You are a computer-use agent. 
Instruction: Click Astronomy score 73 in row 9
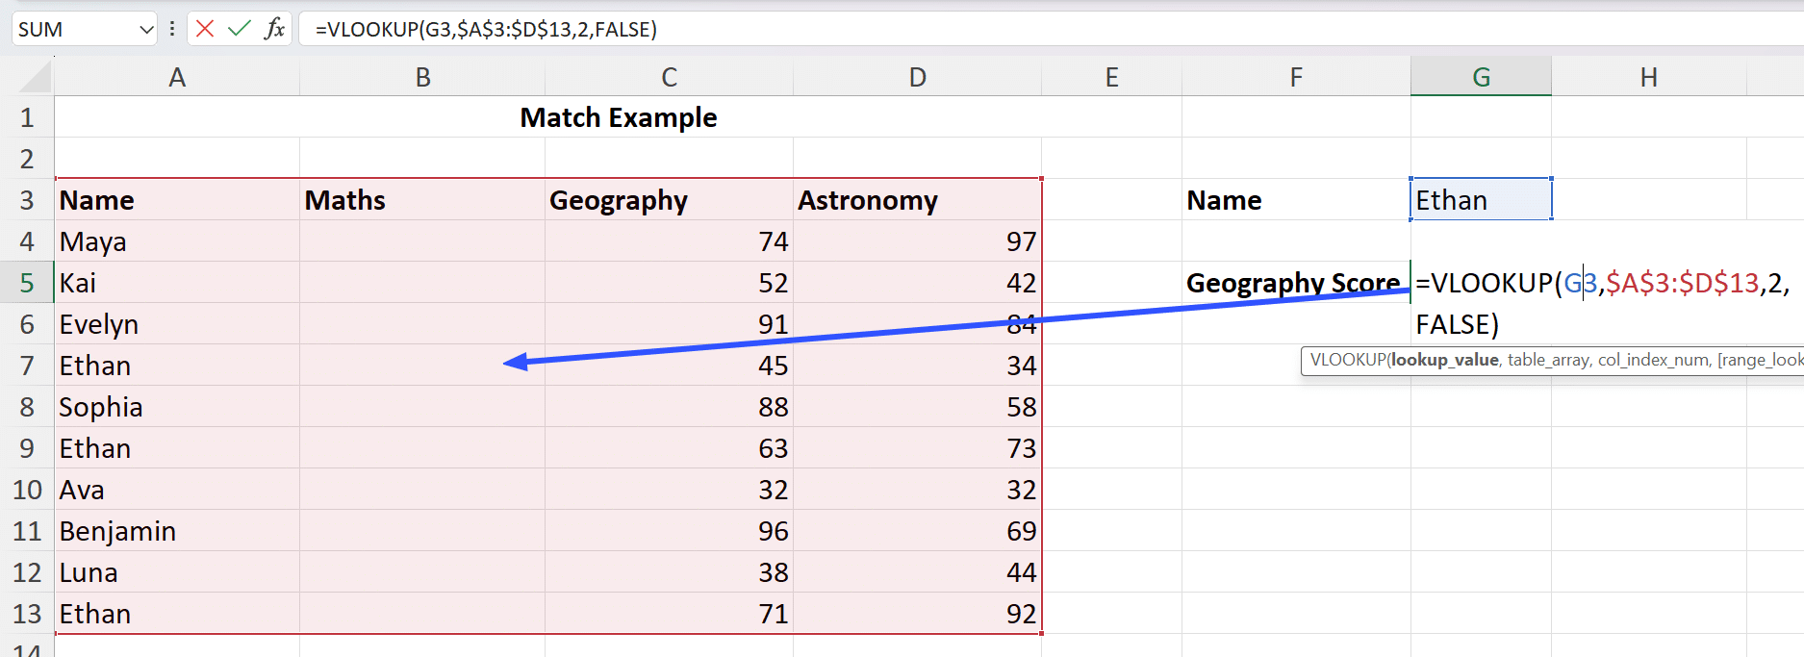917,448
